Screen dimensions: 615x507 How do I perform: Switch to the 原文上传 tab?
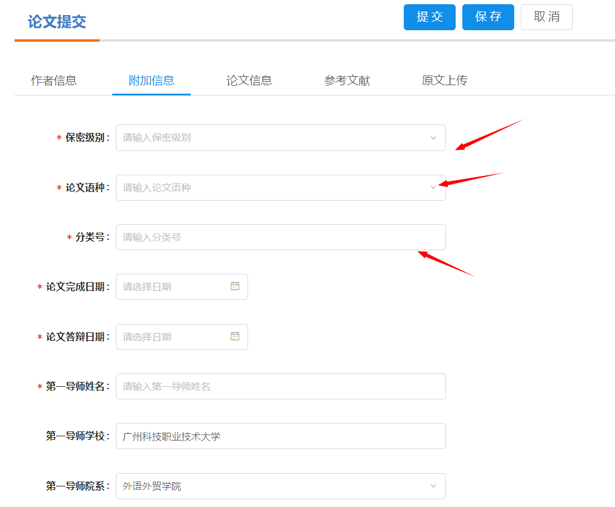(444, 80)
